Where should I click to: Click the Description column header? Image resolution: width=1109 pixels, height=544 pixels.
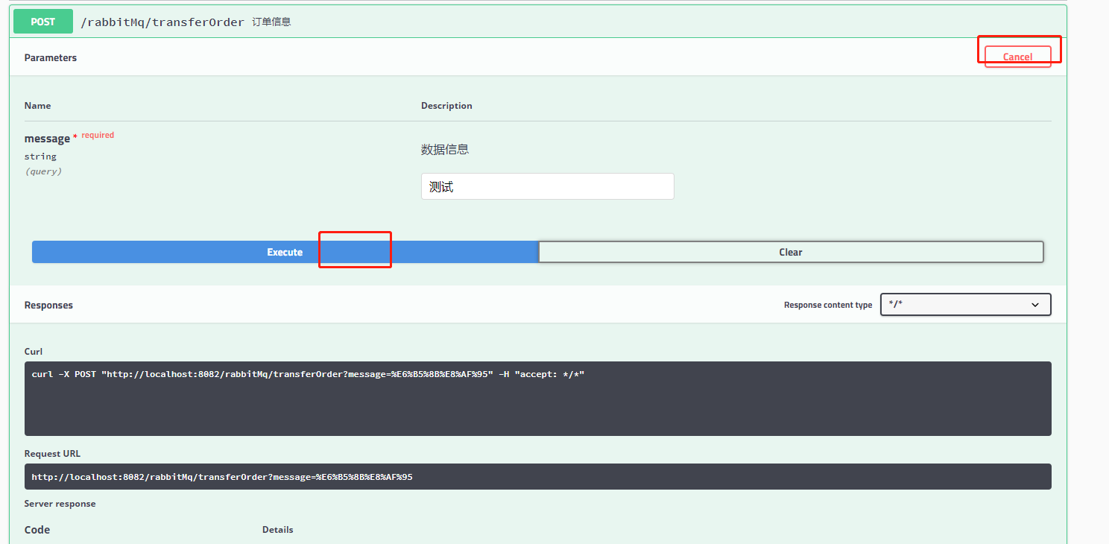(446, 106)
